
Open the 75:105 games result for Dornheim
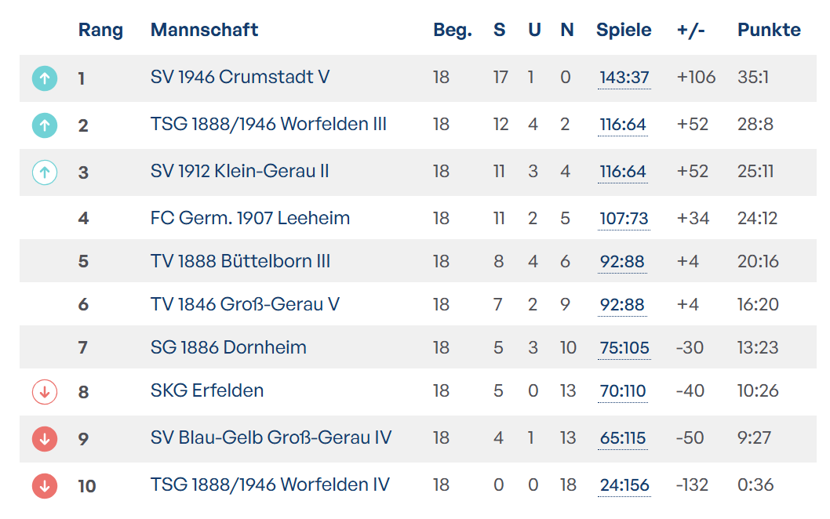point(624,348)
